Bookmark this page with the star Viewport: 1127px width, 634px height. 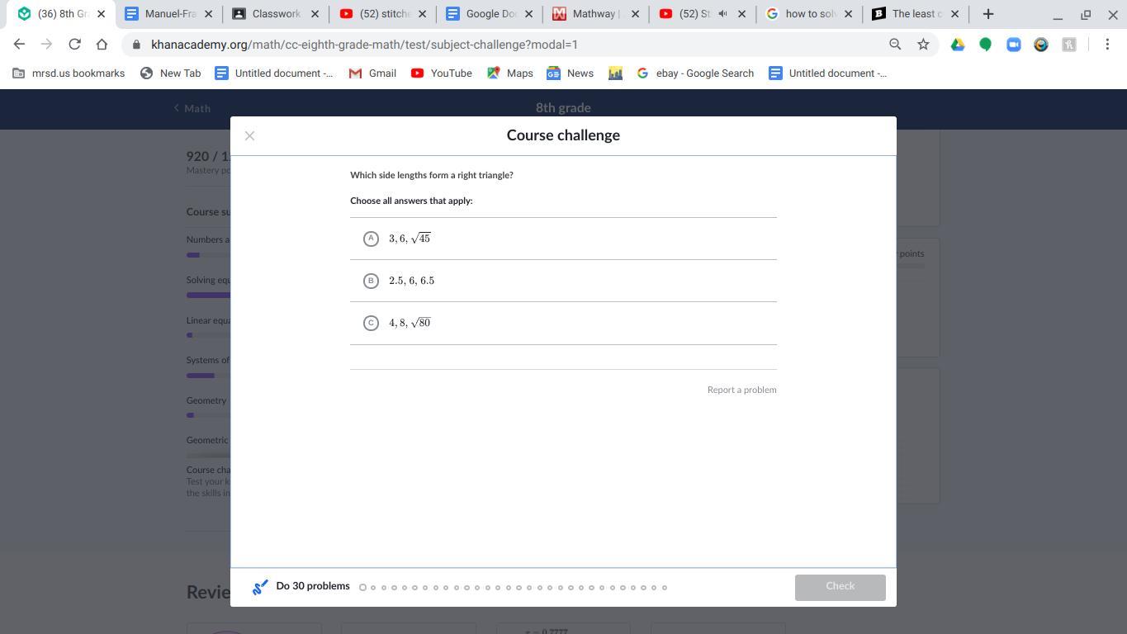click(923, 45)
